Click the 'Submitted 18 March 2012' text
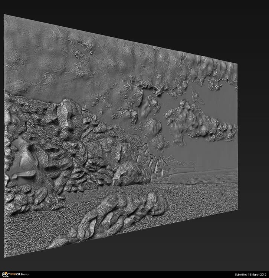The width and height of the screenshot is (269, 278). click(x=250, y=274)
